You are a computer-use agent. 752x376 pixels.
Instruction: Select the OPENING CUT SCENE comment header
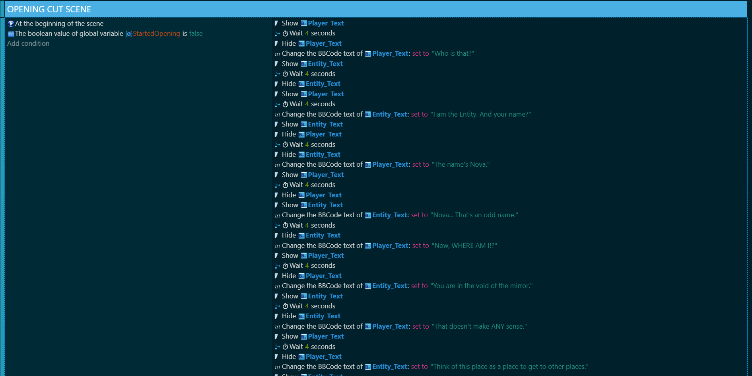(x=49, y=9)
